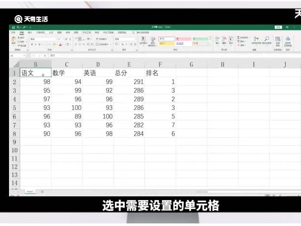Click the Percent Style icon

tap(123, 44)
